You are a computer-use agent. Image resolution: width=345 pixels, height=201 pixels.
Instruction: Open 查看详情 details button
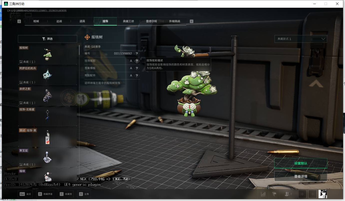click(x=301, y=176)
